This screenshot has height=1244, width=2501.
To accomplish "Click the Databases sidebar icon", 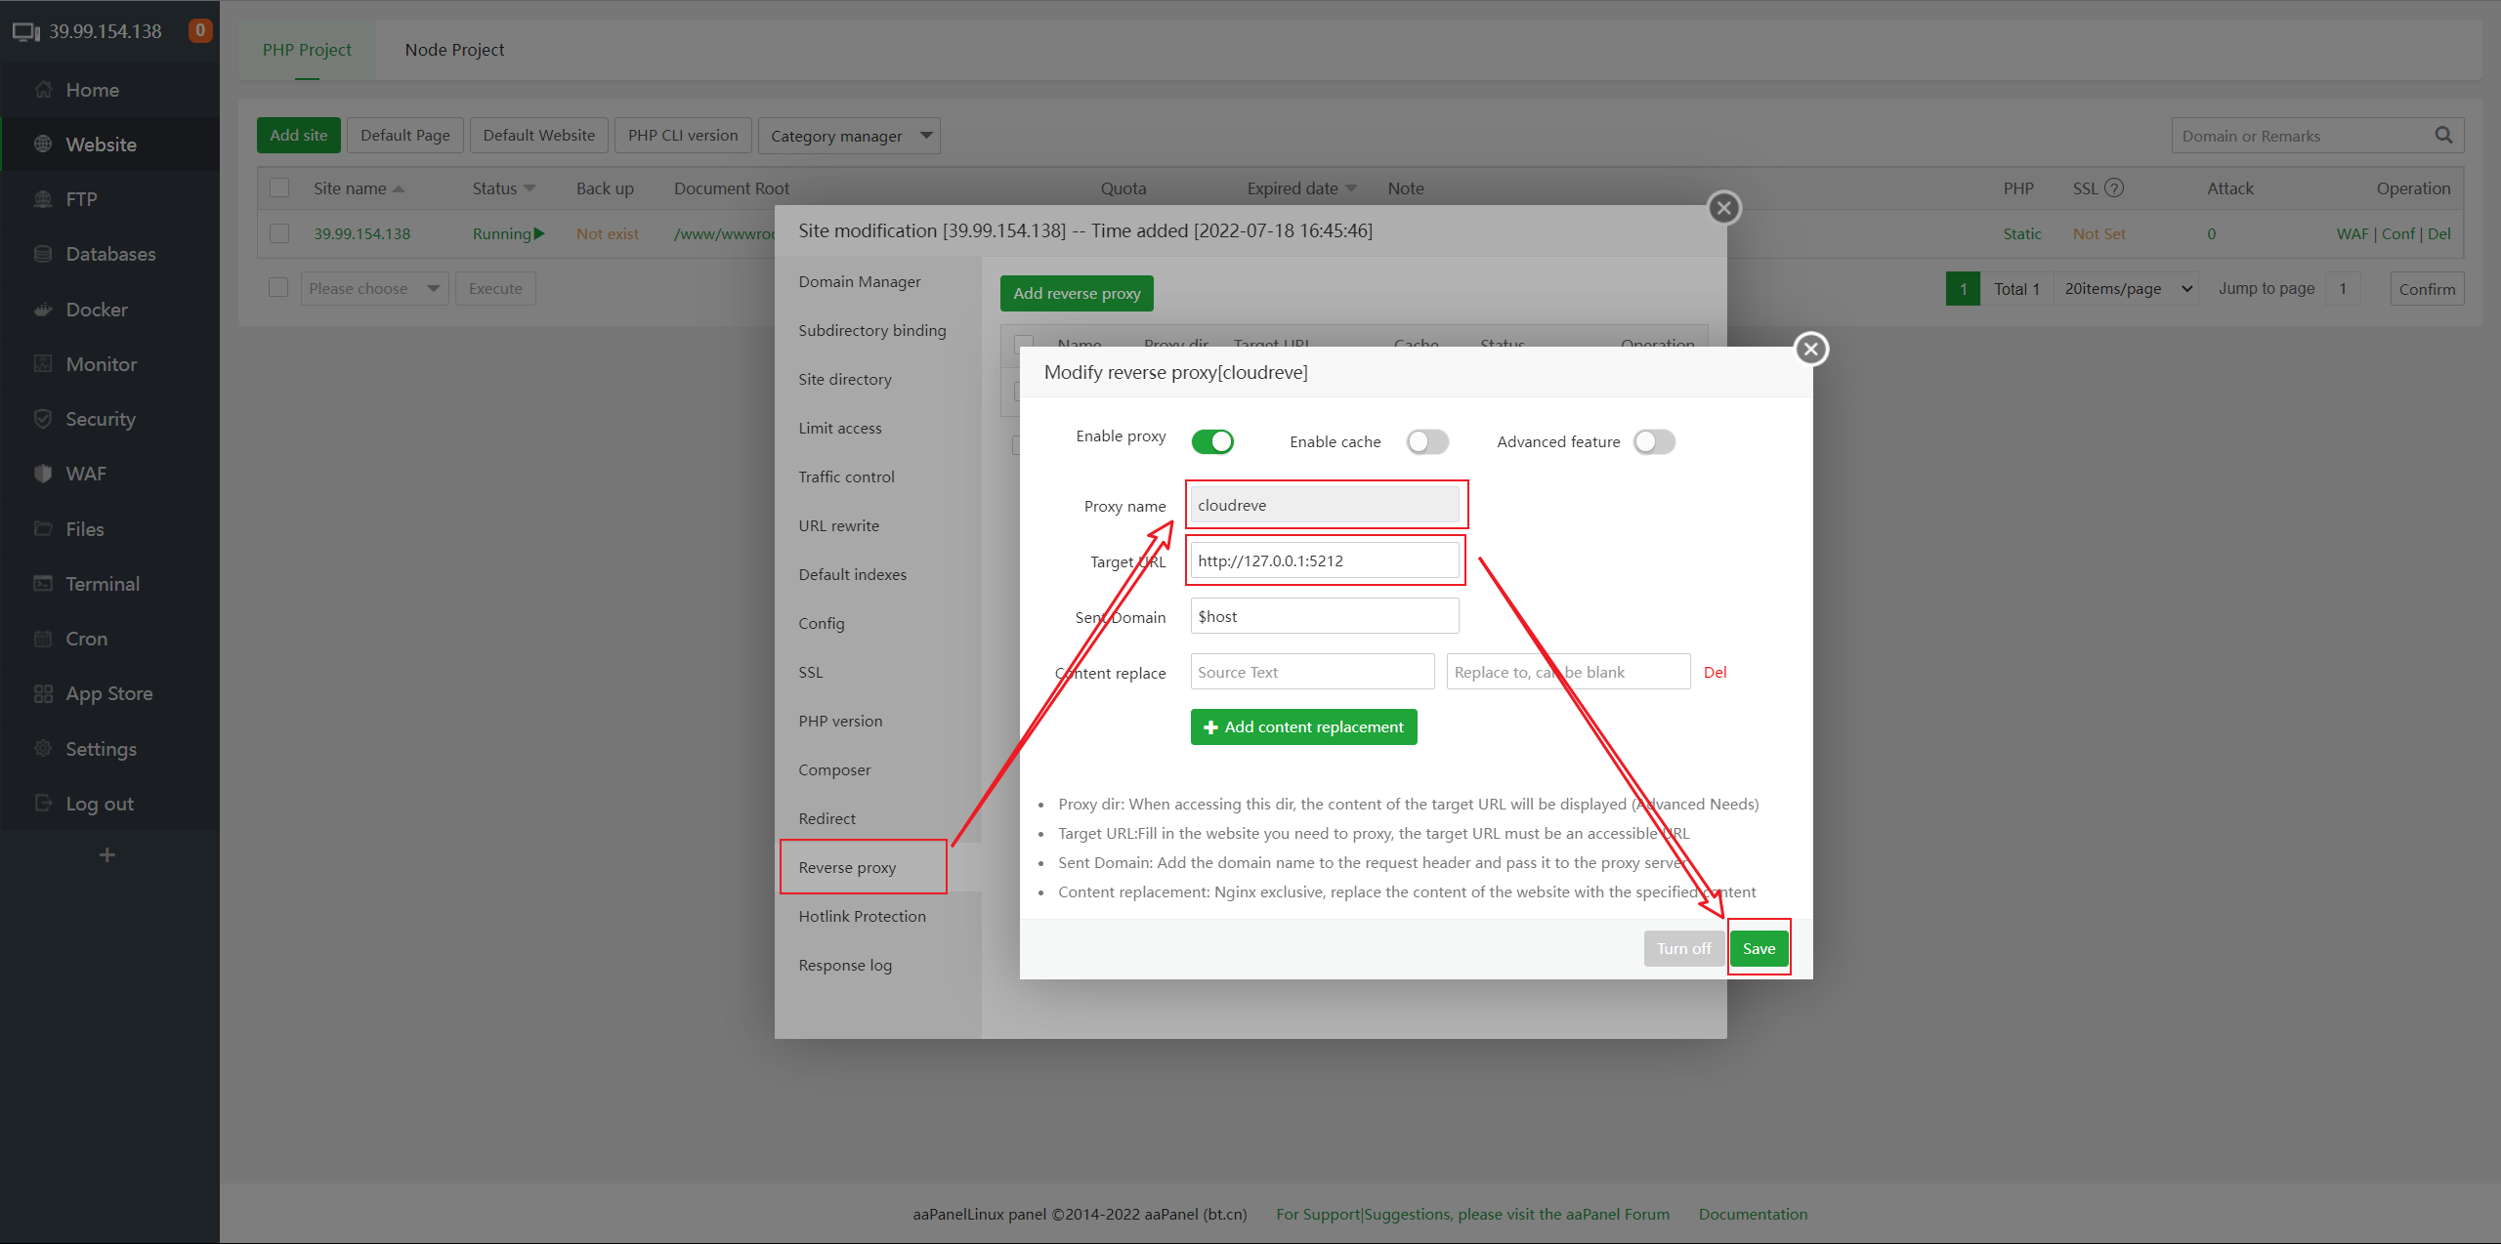I will (x=43, y=254).
